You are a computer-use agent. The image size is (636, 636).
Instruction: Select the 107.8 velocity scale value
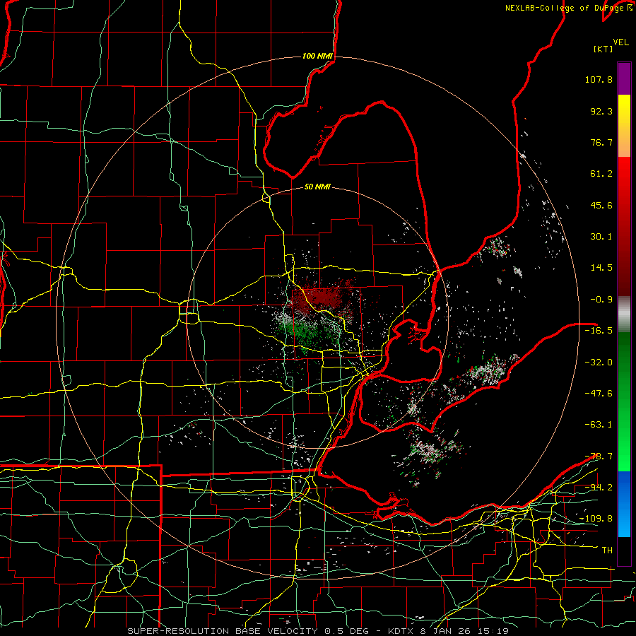coord(599,79)
